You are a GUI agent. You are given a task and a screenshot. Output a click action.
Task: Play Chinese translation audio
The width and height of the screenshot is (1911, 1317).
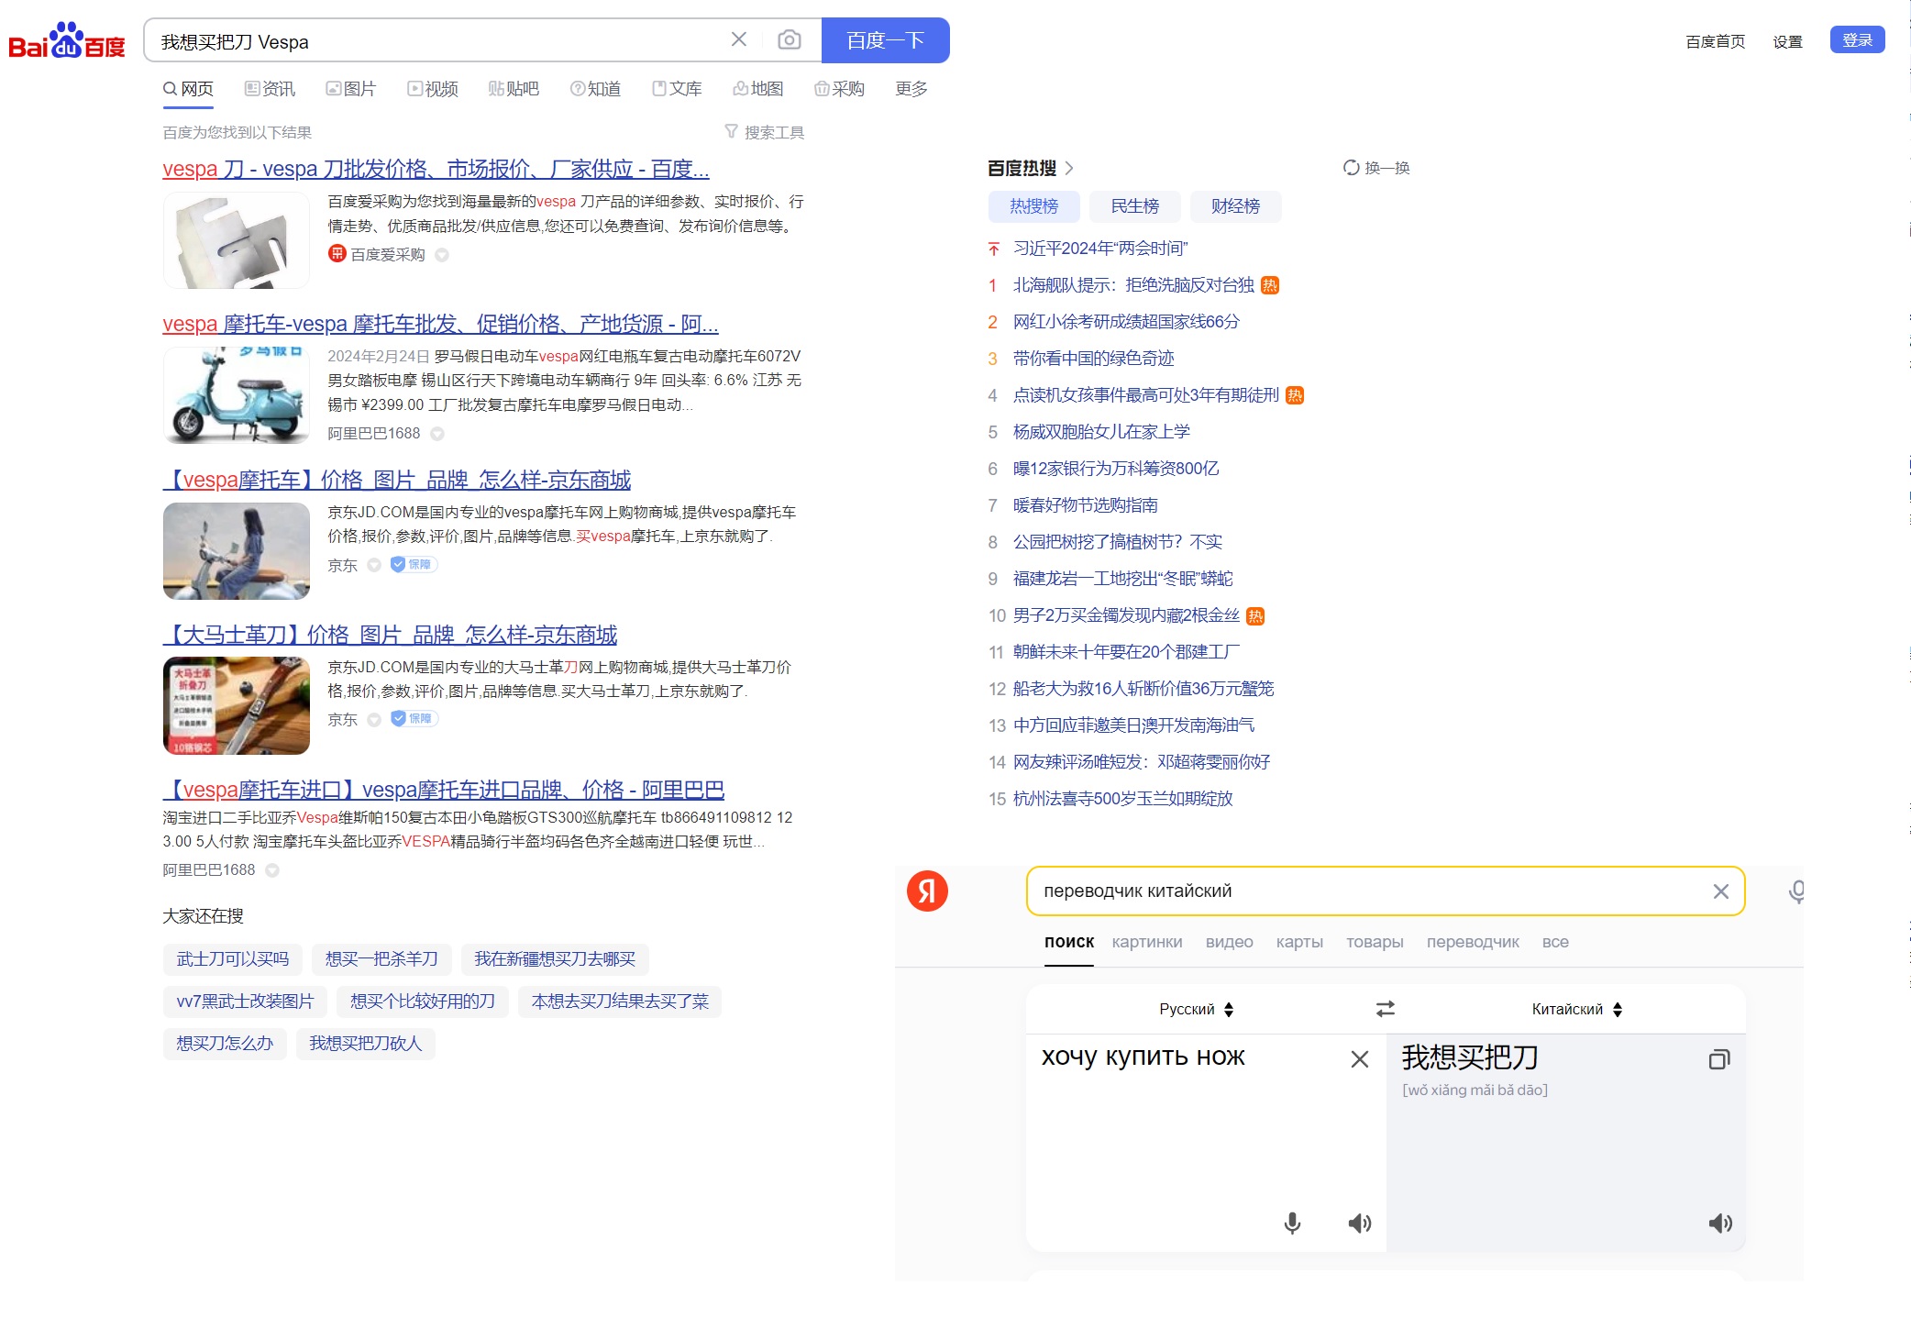(1720, 1223)
